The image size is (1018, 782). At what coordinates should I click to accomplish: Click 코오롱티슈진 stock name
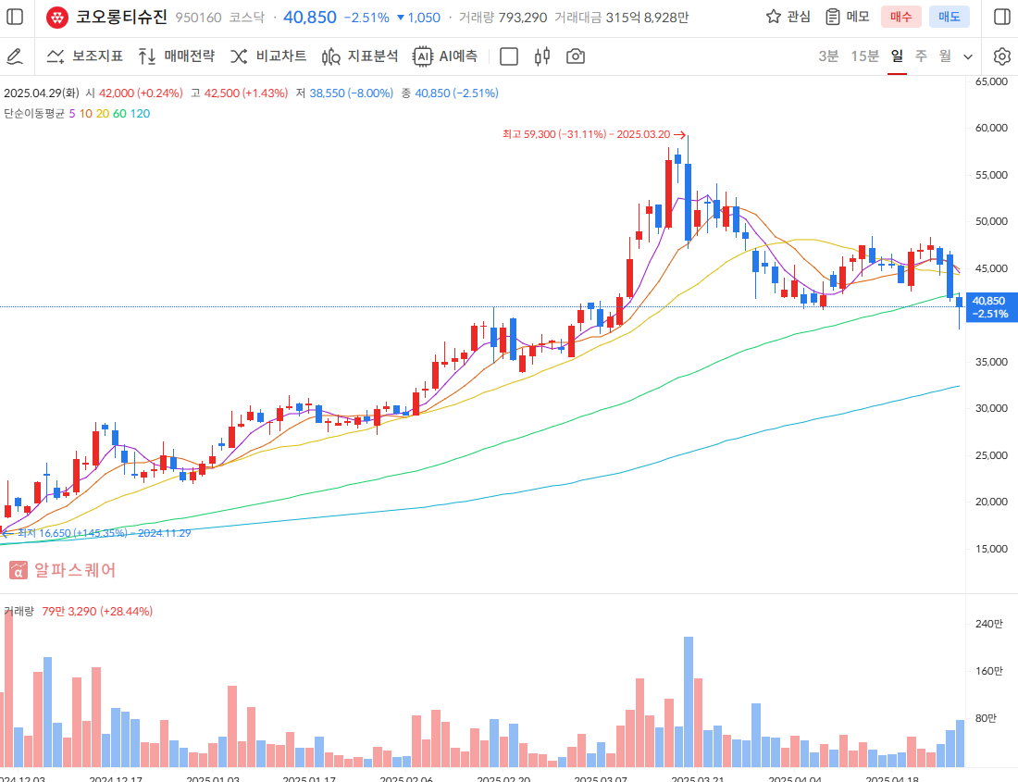(x=121, y=17)
